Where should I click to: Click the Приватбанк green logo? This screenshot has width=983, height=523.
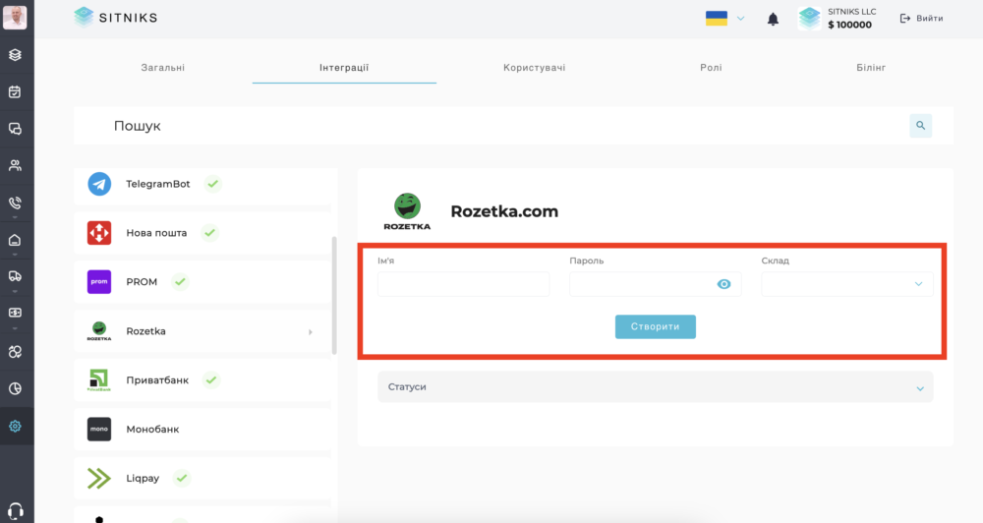(99, 380)
